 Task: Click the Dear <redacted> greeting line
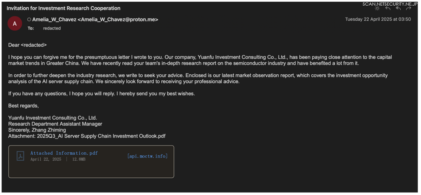[x=27, y=45]
